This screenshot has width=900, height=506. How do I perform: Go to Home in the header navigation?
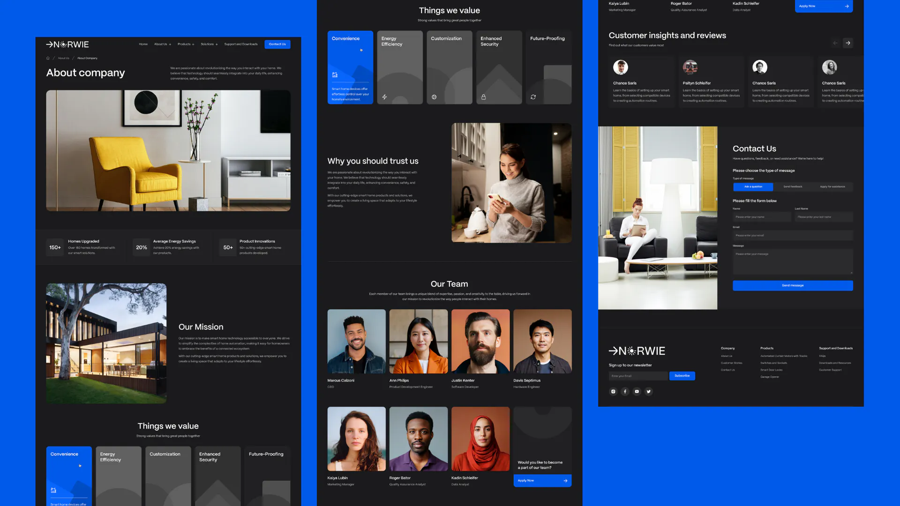click(143, 45)
